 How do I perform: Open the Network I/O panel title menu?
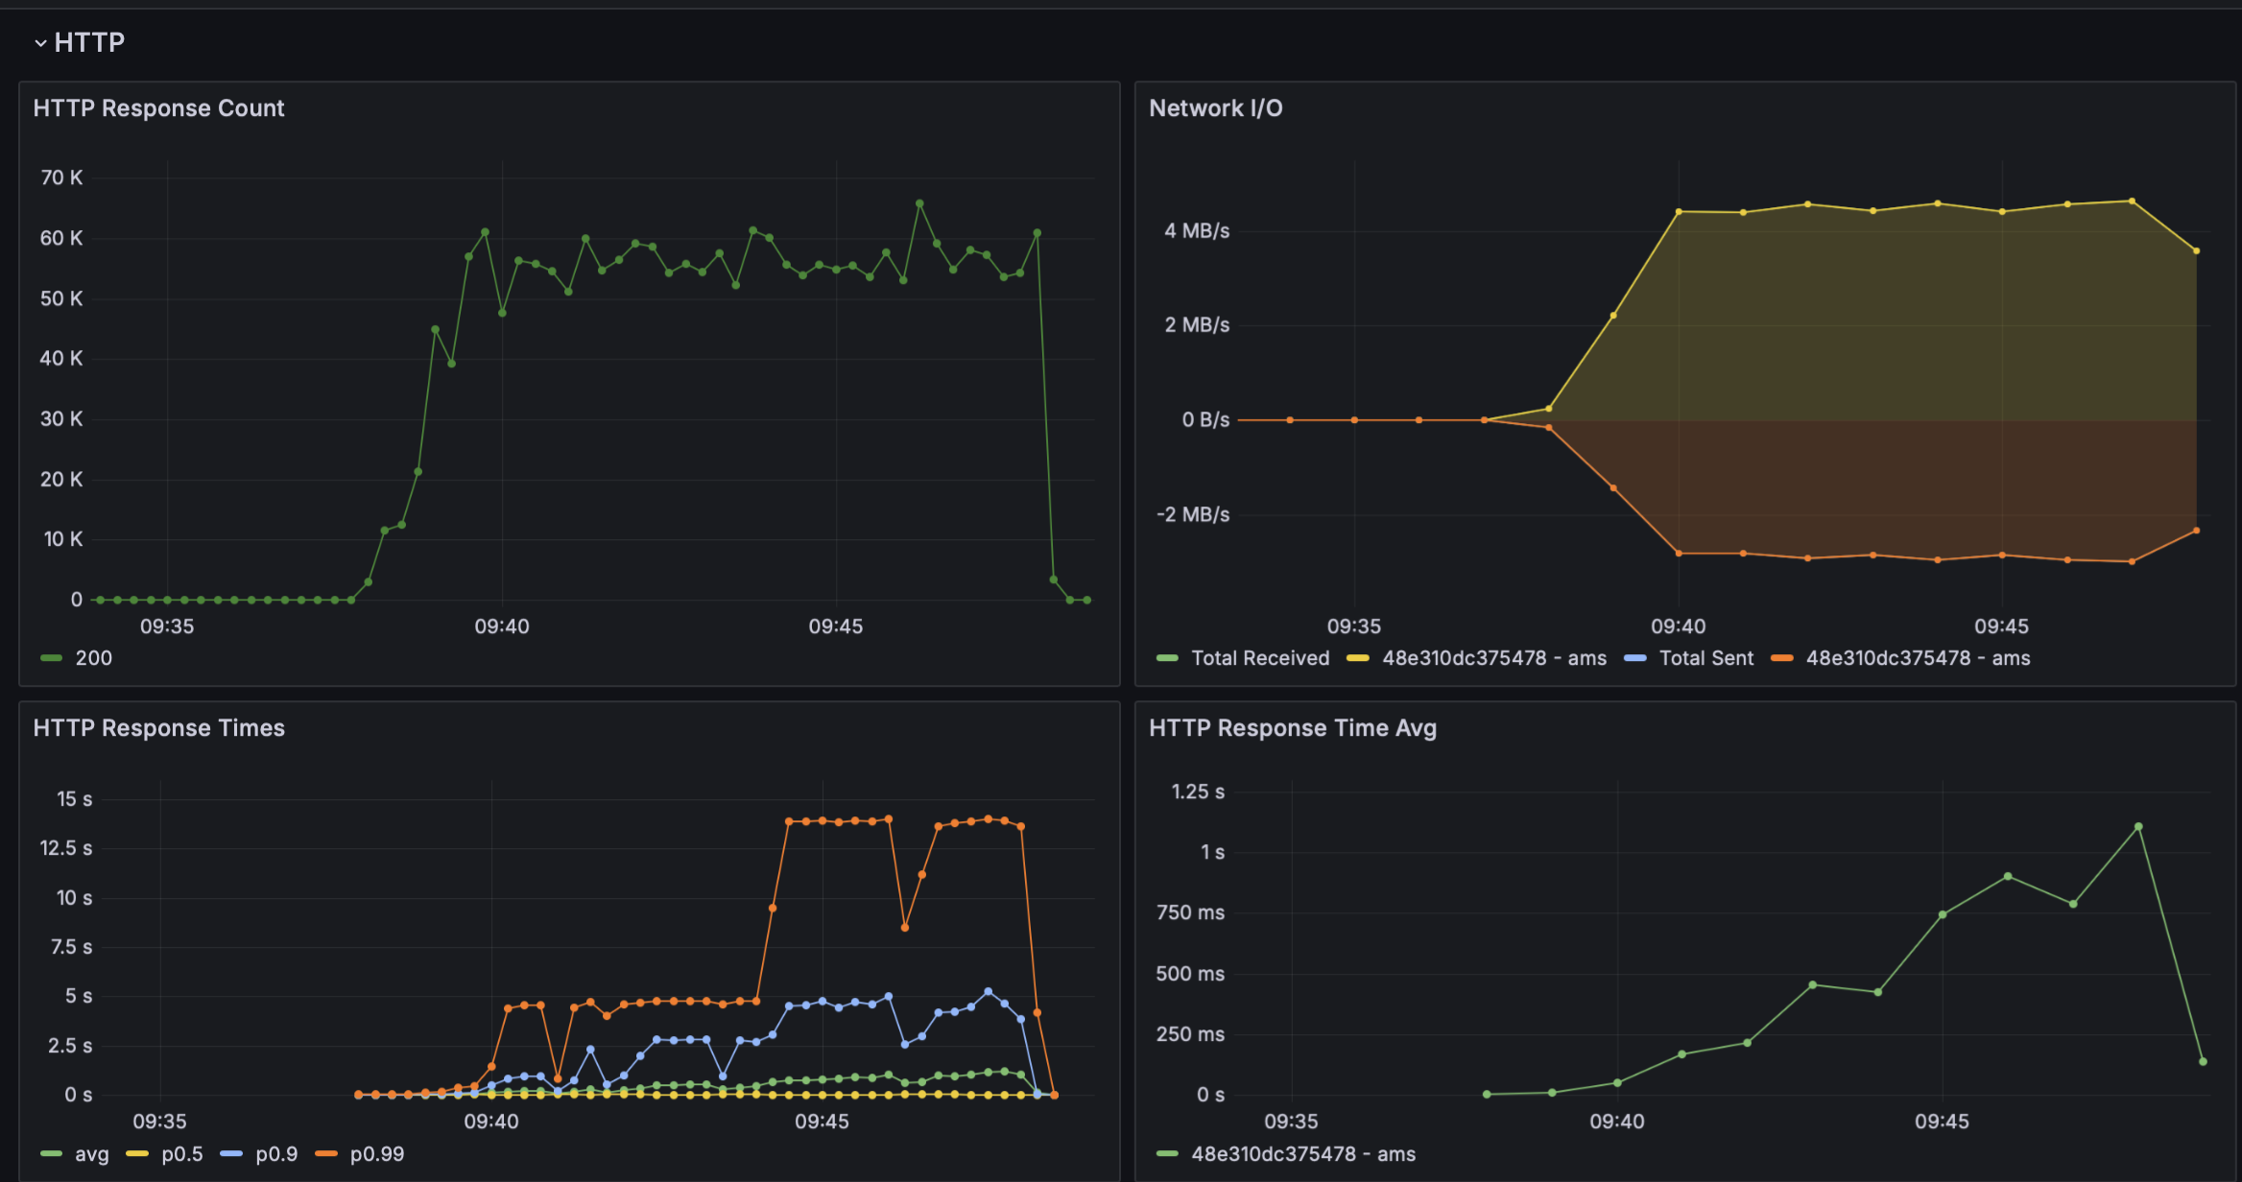(x=1215, y=108)
